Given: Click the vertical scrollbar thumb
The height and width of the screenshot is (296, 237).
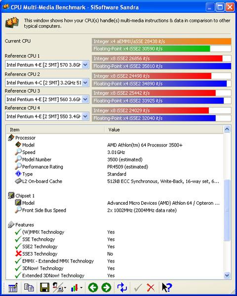Looking at the screenshot, I should (227, 210).
